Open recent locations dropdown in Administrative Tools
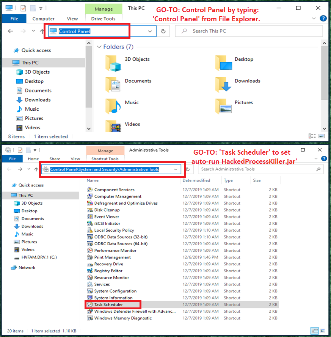331x337 pixels. pos(28,169)
